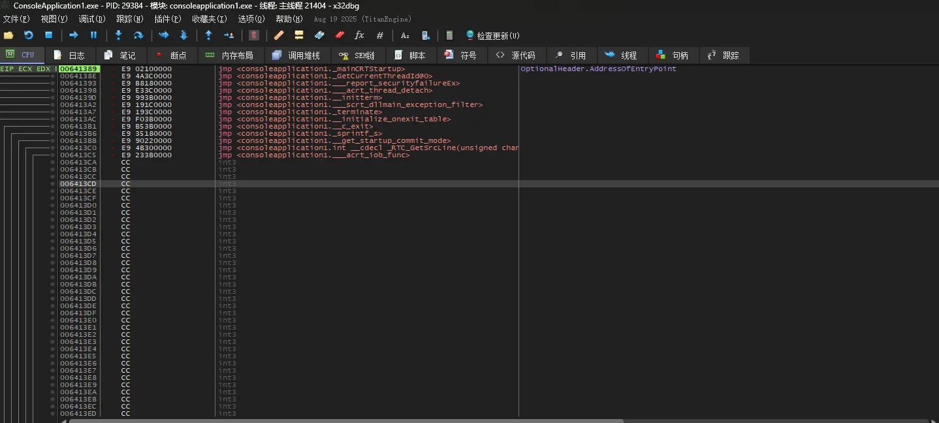Open the 帮助(H) menu
The width and height of the screenshot is (939, 423).
click(289, 19)
